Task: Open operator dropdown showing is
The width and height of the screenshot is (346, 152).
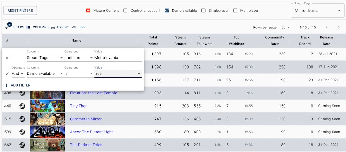Action: pos(78,73)
